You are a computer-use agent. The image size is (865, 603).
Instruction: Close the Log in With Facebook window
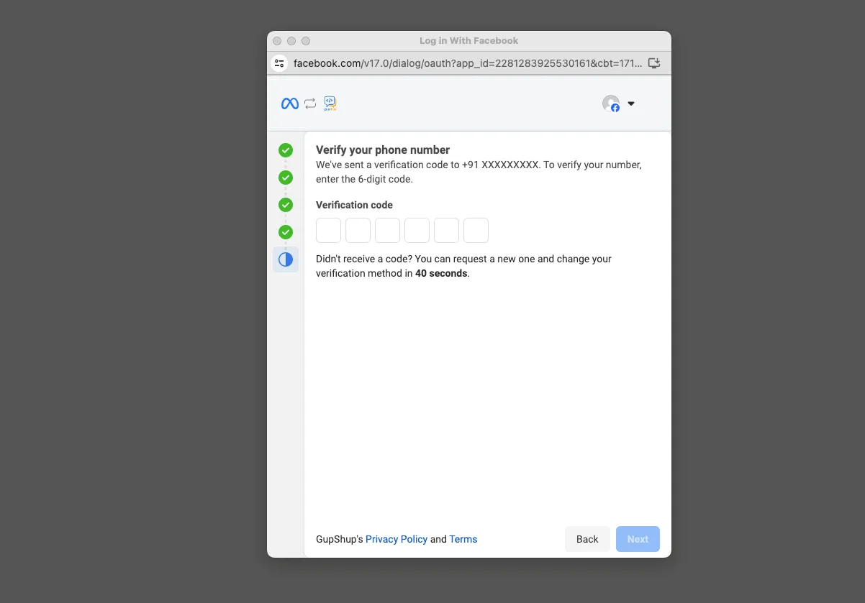(277, 41)
